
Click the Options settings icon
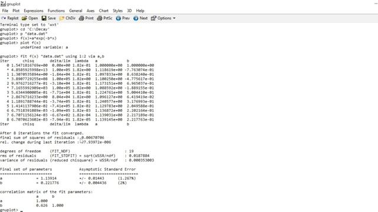(x=154, y=18)
